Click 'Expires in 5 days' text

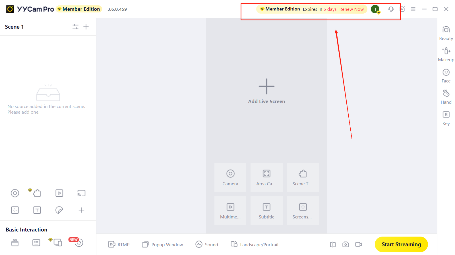pyautogui.click(x=320, y=9)
